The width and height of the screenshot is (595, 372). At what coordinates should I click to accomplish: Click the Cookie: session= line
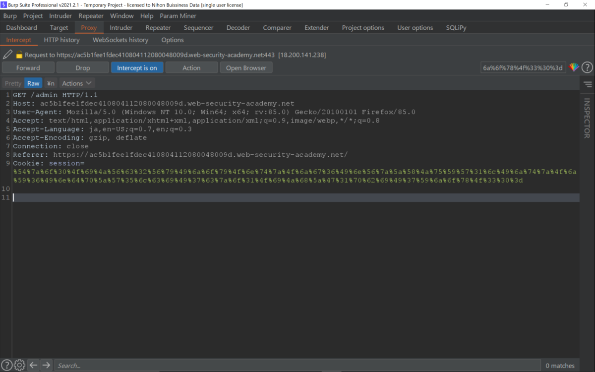pyautogui.click(x=49, y=163)
